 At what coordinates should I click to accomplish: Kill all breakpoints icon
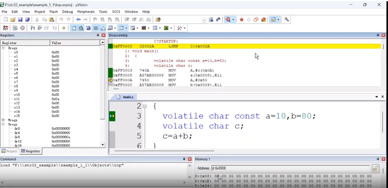pyautogui.click(x=263, y=19)
